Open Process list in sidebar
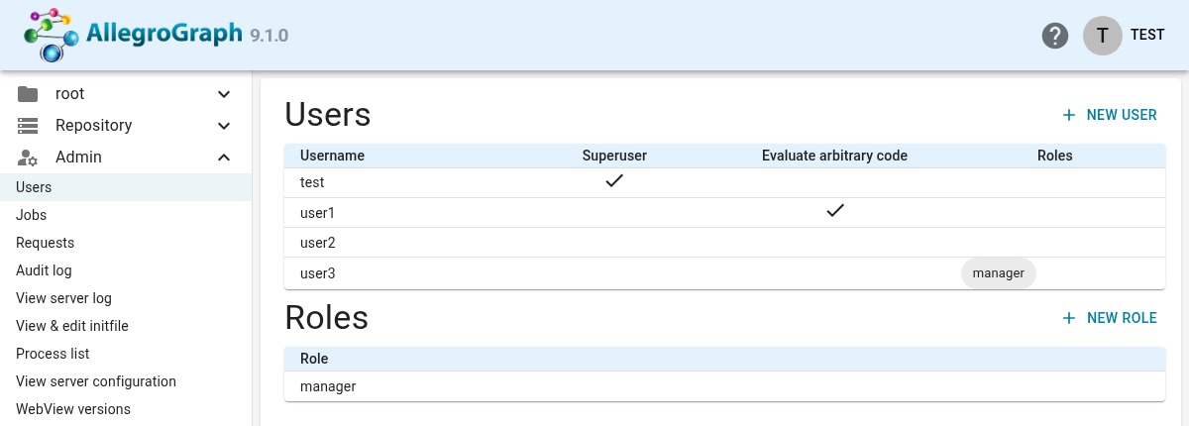This screenshot has width=1189, height=426. tap(126, 354)
